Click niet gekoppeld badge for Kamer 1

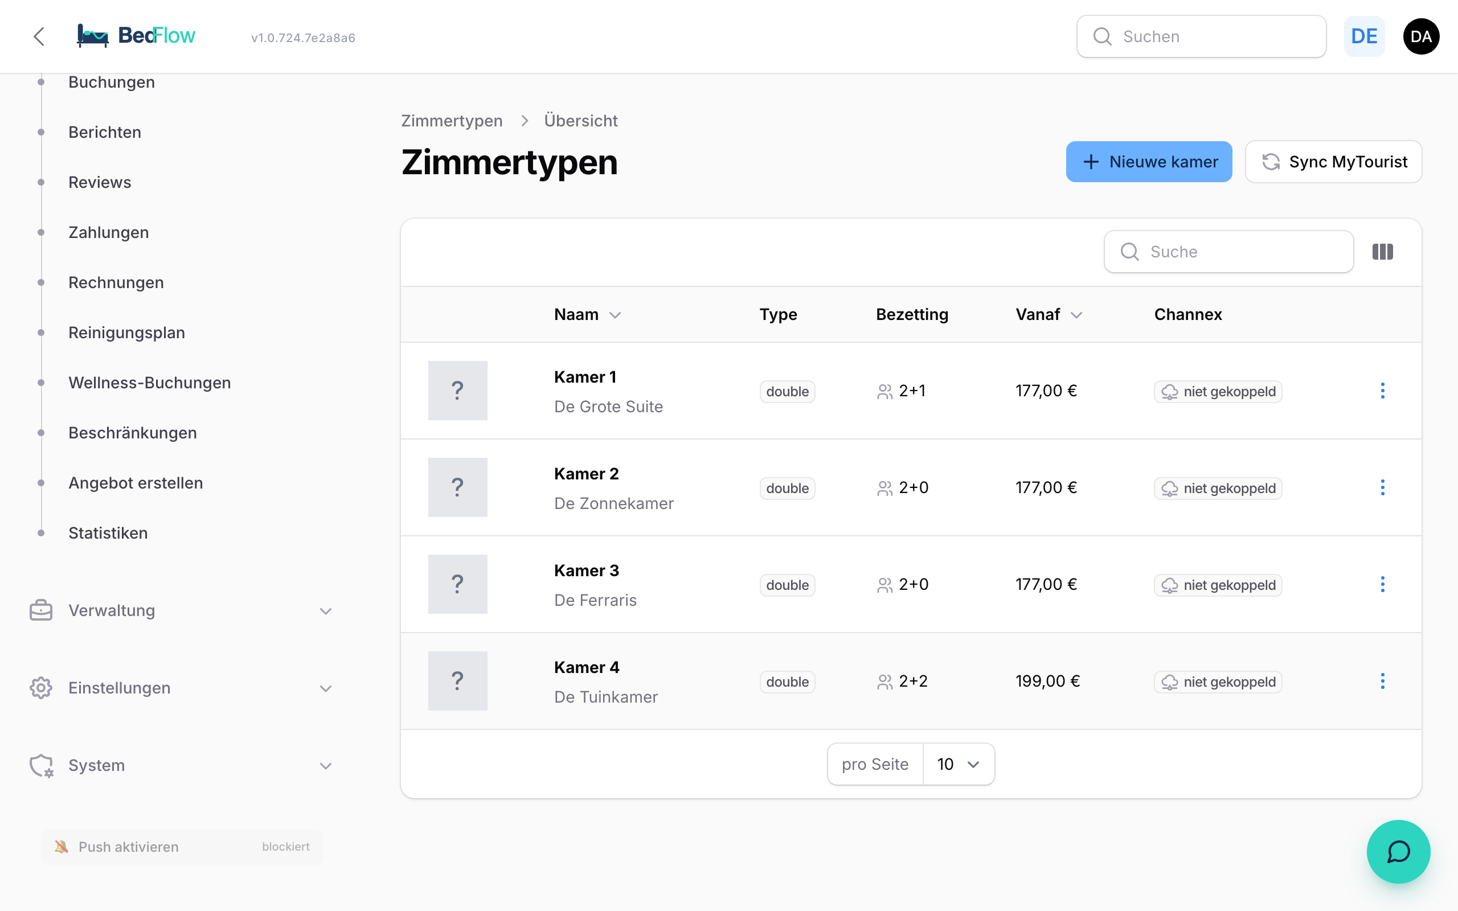coord(1218,391)
